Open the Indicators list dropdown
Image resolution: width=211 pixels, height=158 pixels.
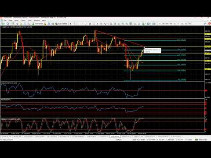click(144, 24)
